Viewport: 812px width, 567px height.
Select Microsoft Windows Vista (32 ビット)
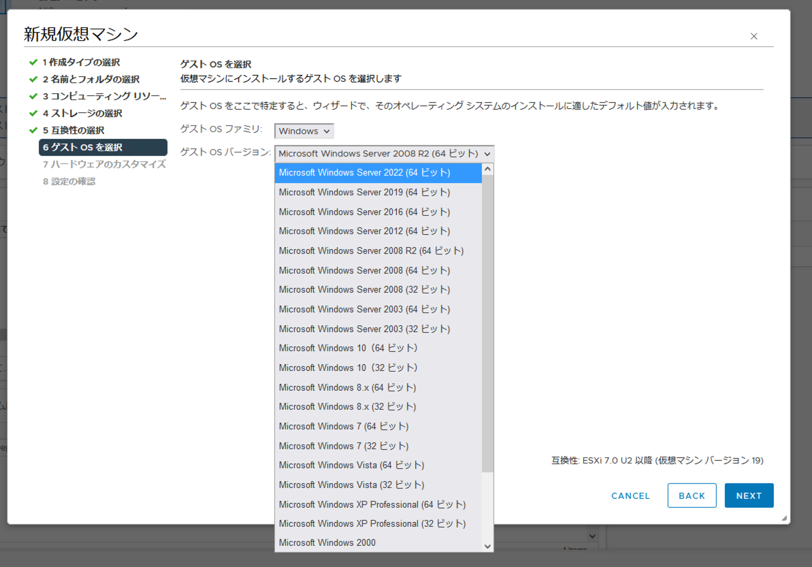[351, 484]
